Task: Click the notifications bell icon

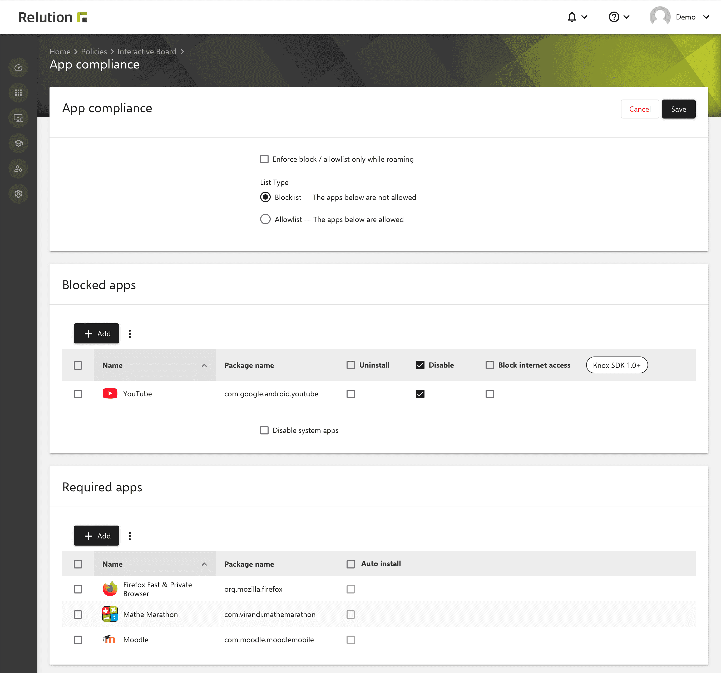Action: coord(572,17)
